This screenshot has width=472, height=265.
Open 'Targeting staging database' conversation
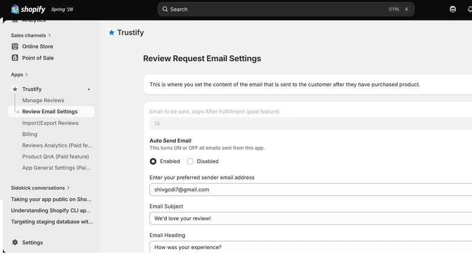pos(52,222)
